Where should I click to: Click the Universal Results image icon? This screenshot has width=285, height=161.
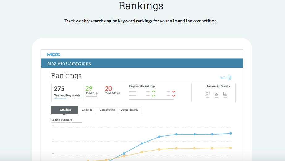(216, 94)
